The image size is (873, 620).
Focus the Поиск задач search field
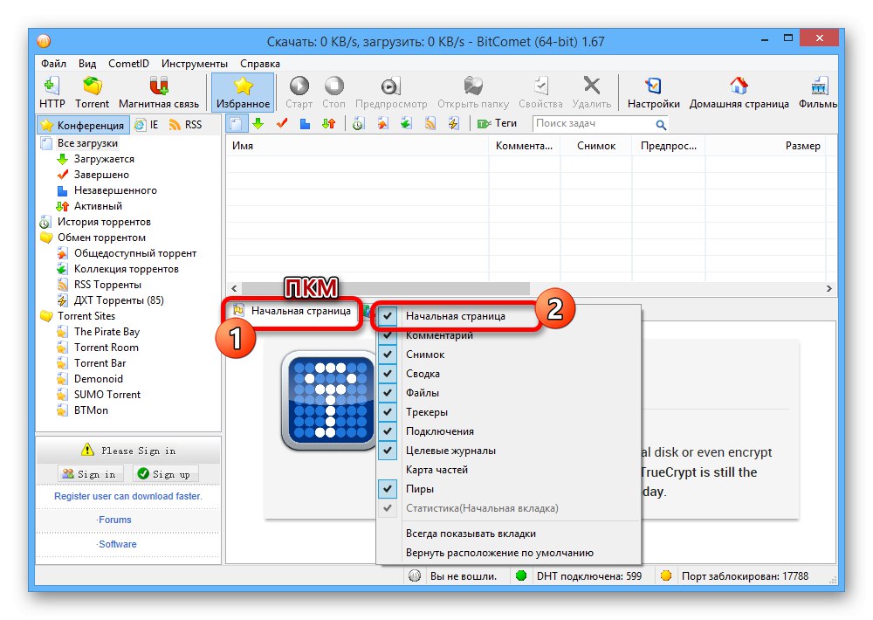point(594,124)
